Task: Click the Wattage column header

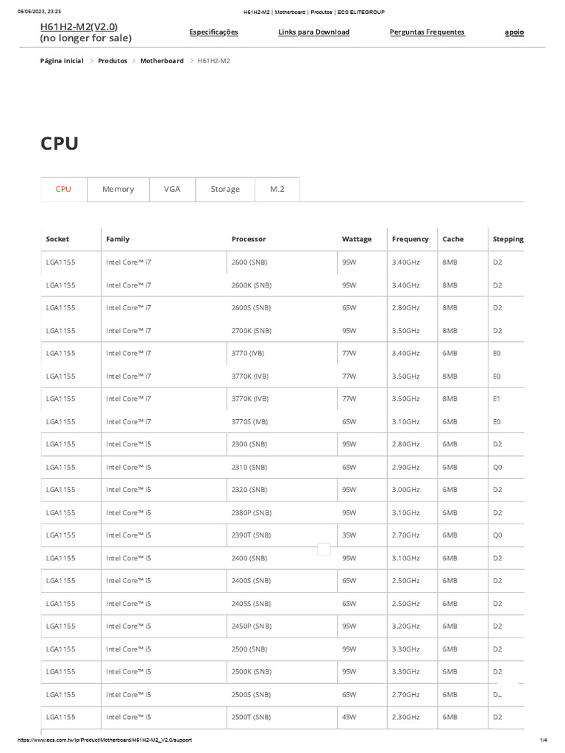Action: (x=357, y=239)
